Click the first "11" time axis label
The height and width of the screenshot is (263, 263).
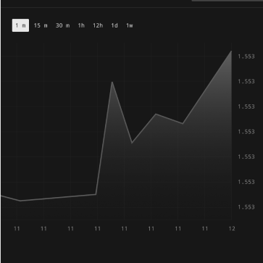pos(17,228)
